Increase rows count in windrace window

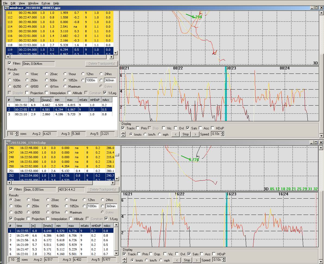pos(17,132)
